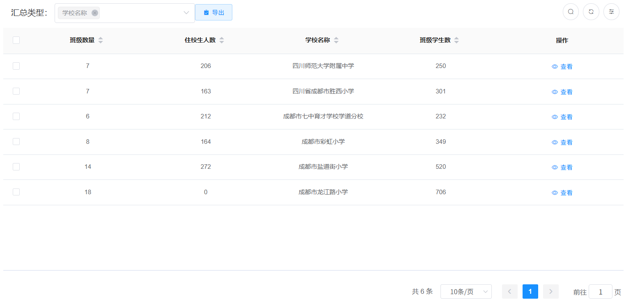Sort by 班级数量 column

tap(101, 40)
